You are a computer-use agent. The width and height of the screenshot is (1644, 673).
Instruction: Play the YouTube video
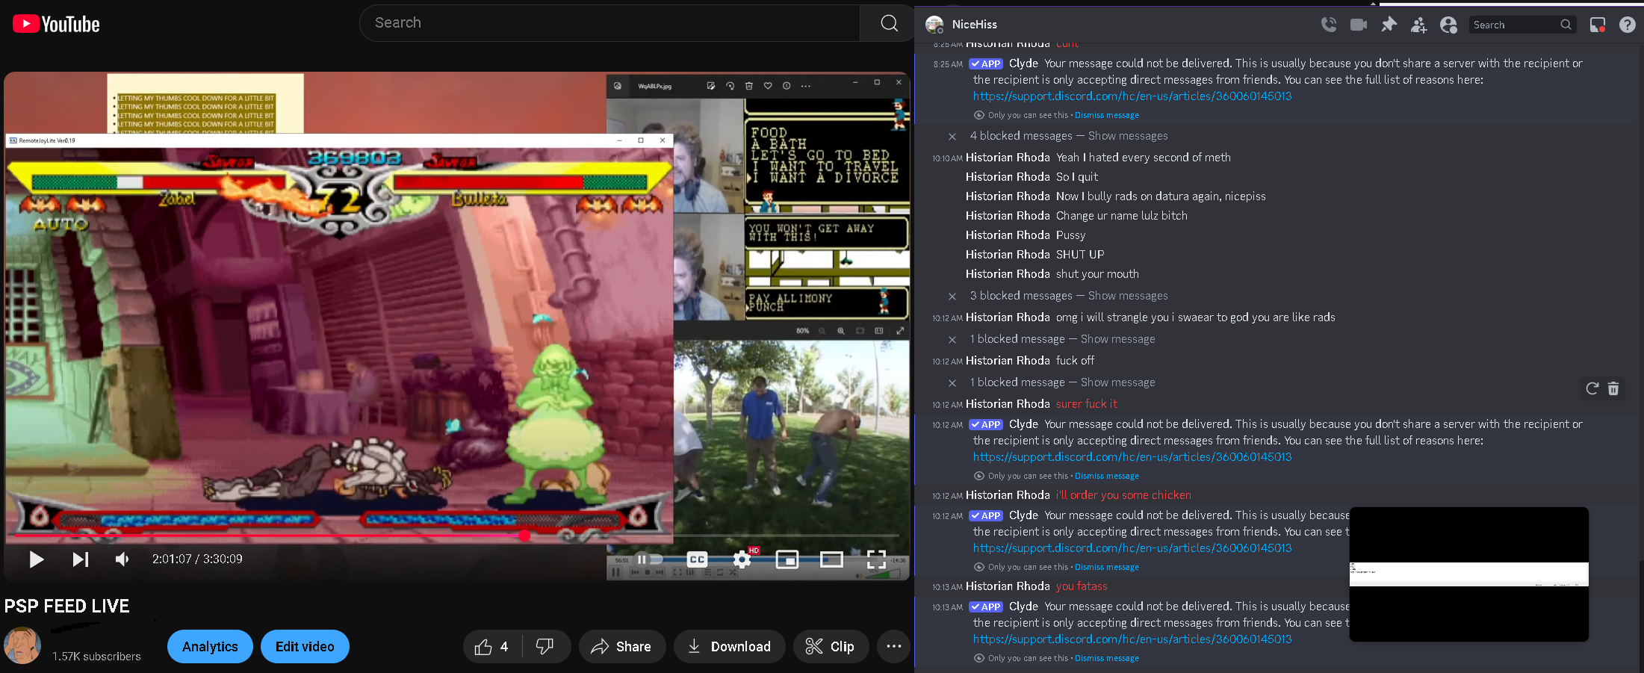pyautogui.click(x=36, y=559)
